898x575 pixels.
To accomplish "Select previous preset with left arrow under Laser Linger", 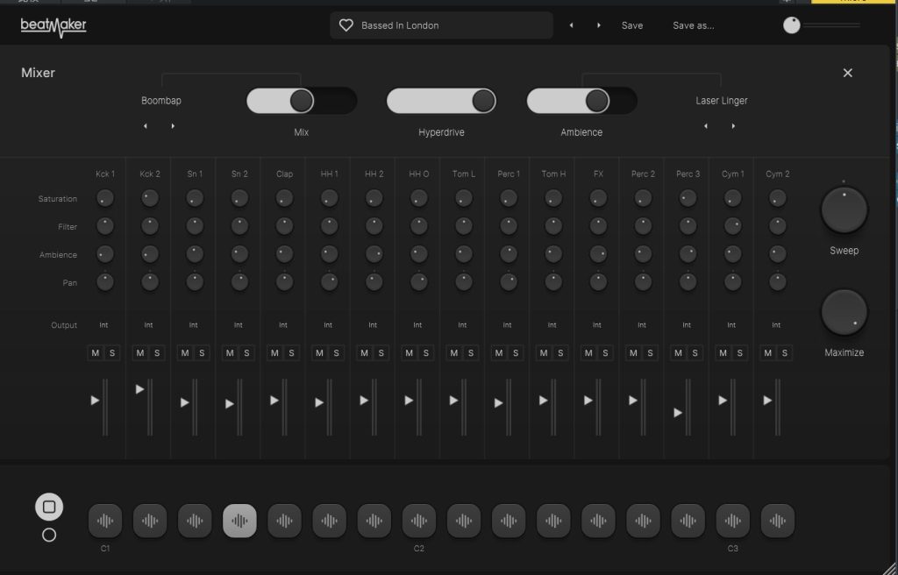I will 706,126.
